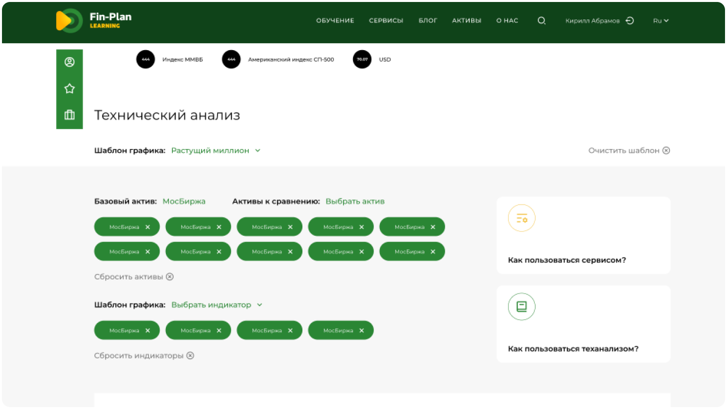Click the USD ticker label

(x=385, y=60)
